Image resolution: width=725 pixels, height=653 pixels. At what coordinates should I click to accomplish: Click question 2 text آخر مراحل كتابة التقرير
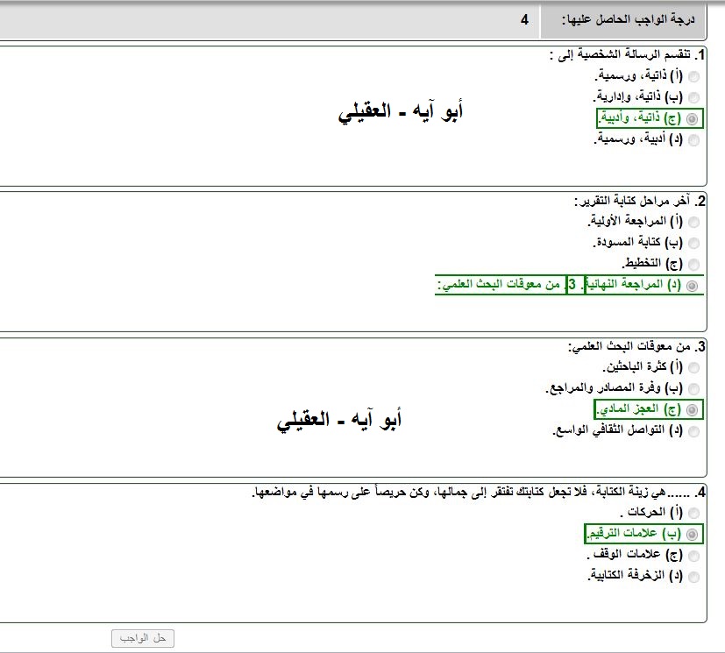click(632, 201)
